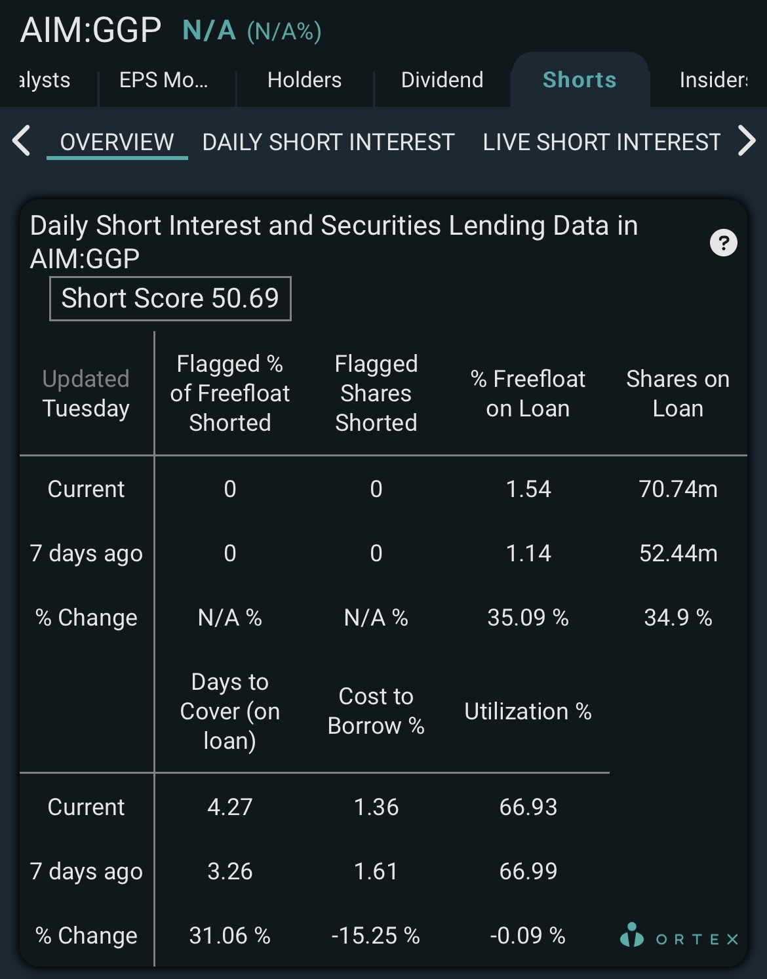This screenshot has height=979, width=767.
Task: Open the partially visible Analysts tab
Action: click(45, 80)
